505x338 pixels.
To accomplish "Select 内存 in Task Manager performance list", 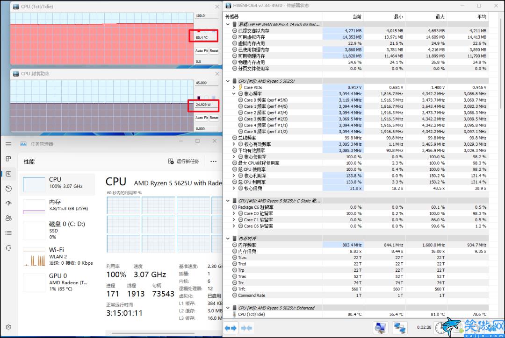I will click(x=58, y=206).
